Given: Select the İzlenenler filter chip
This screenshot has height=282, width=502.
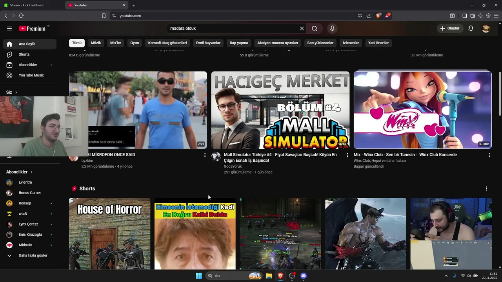Looking at the screenshot, I should (351, 43).
